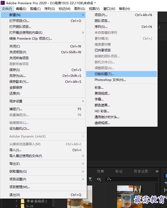This screenshot has width=167, height=208.
Task: Choose HD 彩条... in New submenu
Action: 121,111
